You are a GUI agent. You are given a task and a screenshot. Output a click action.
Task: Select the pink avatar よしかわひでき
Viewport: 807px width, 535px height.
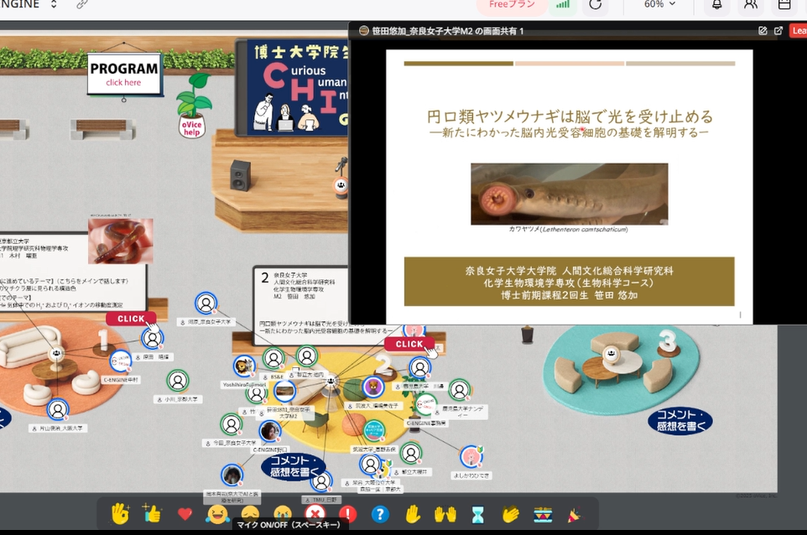point(471,457)
